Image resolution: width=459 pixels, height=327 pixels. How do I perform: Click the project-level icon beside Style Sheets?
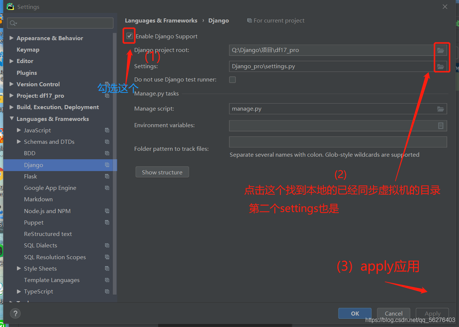(x=107, y=269)
